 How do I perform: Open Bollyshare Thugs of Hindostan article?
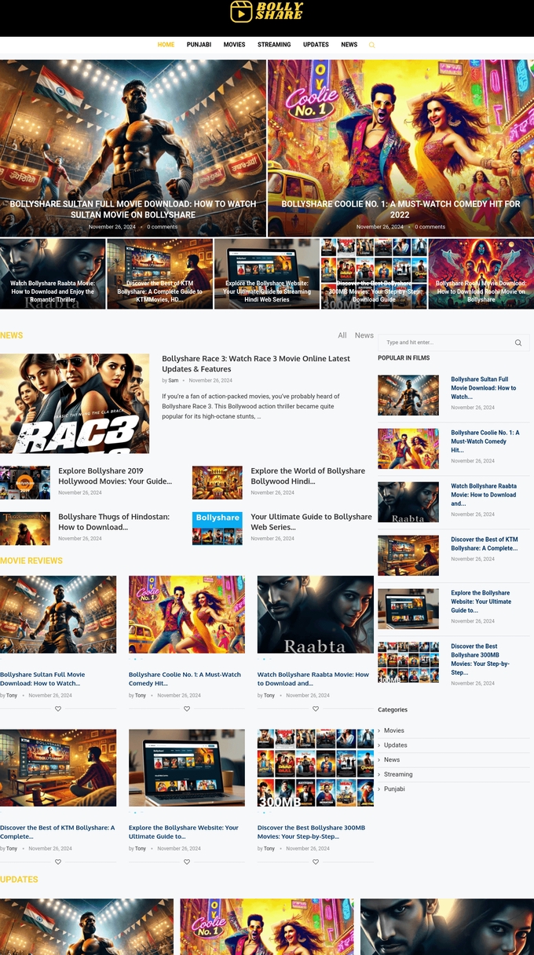[114, 521]
